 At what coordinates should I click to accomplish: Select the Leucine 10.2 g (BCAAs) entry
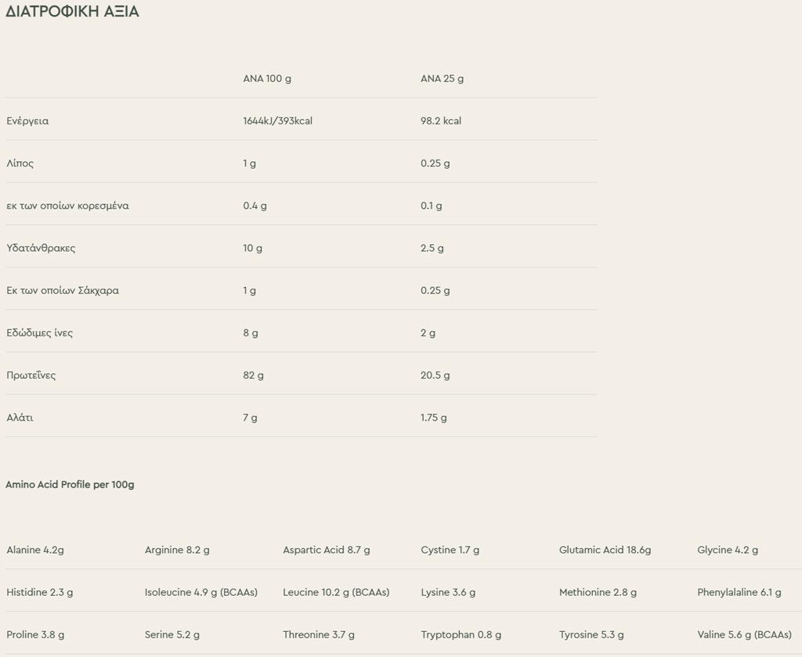(336, 593)
